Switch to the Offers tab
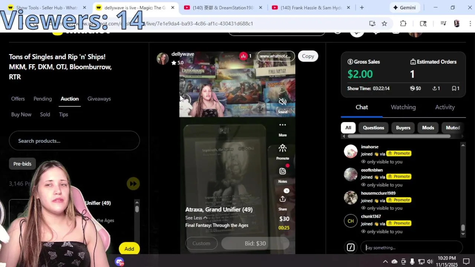This screenshot has width=475, height=267. coord(18,99)
